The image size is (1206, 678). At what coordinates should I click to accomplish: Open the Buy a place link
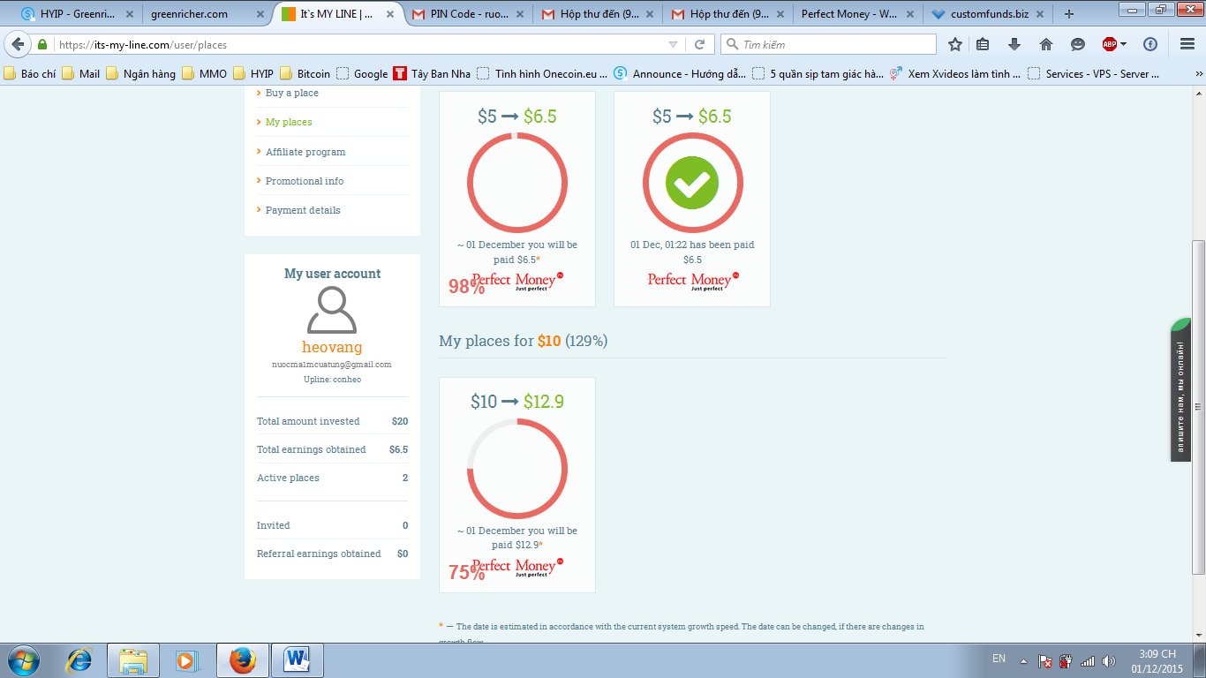point(291,93)
